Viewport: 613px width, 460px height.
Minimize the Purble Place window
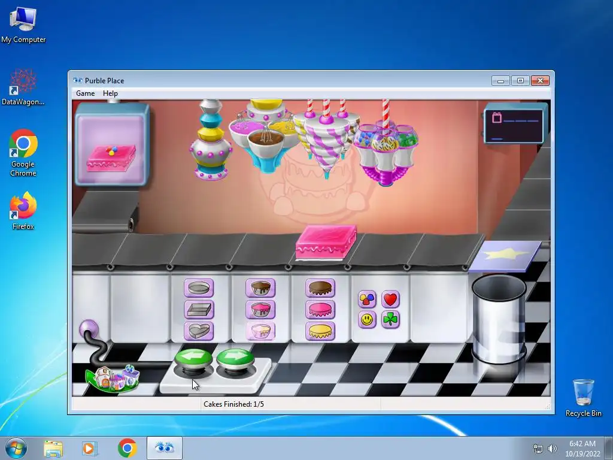[x=501, y=81]
